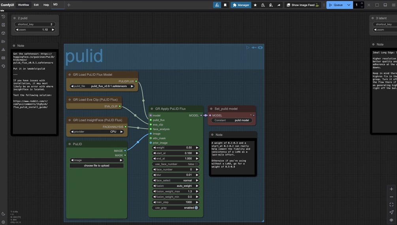Toggle dark theme moon icon in sidebar
The width and height of the screenshot is (397, 225).
[3, 214]
